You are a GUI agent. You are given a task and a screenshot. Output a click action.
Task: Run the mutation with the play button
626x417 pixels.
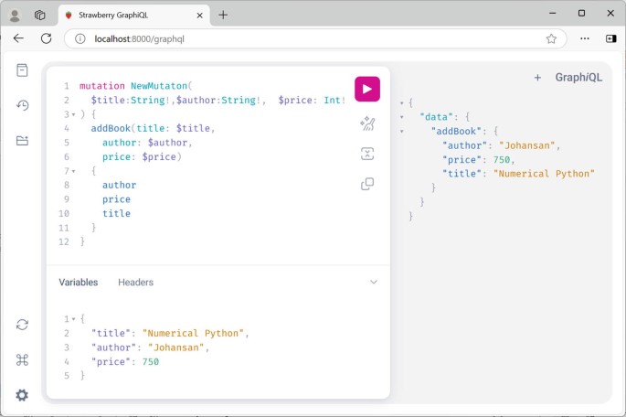[366, 89]
